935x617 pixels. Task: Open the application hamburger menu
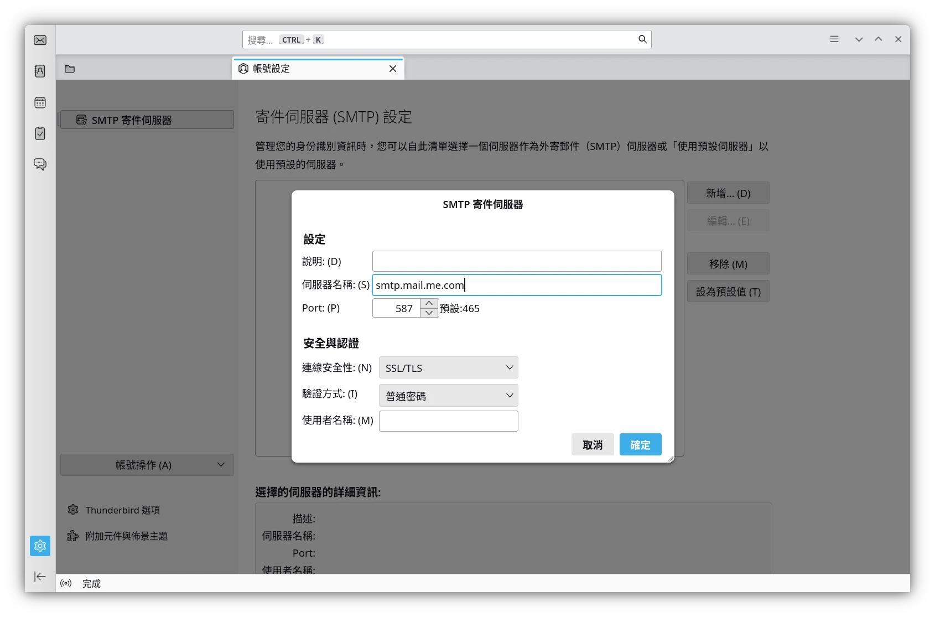pyautogui.click(x=833, y=39)
